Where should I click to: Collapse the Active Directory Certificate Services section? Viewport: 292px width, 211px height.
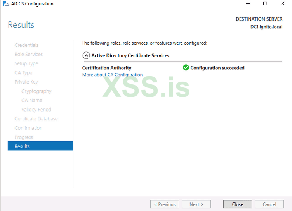(x=86, y=55)
